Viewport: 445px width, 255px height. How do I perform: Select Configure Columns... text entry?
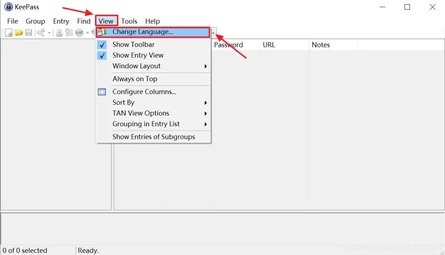(144, 92)
